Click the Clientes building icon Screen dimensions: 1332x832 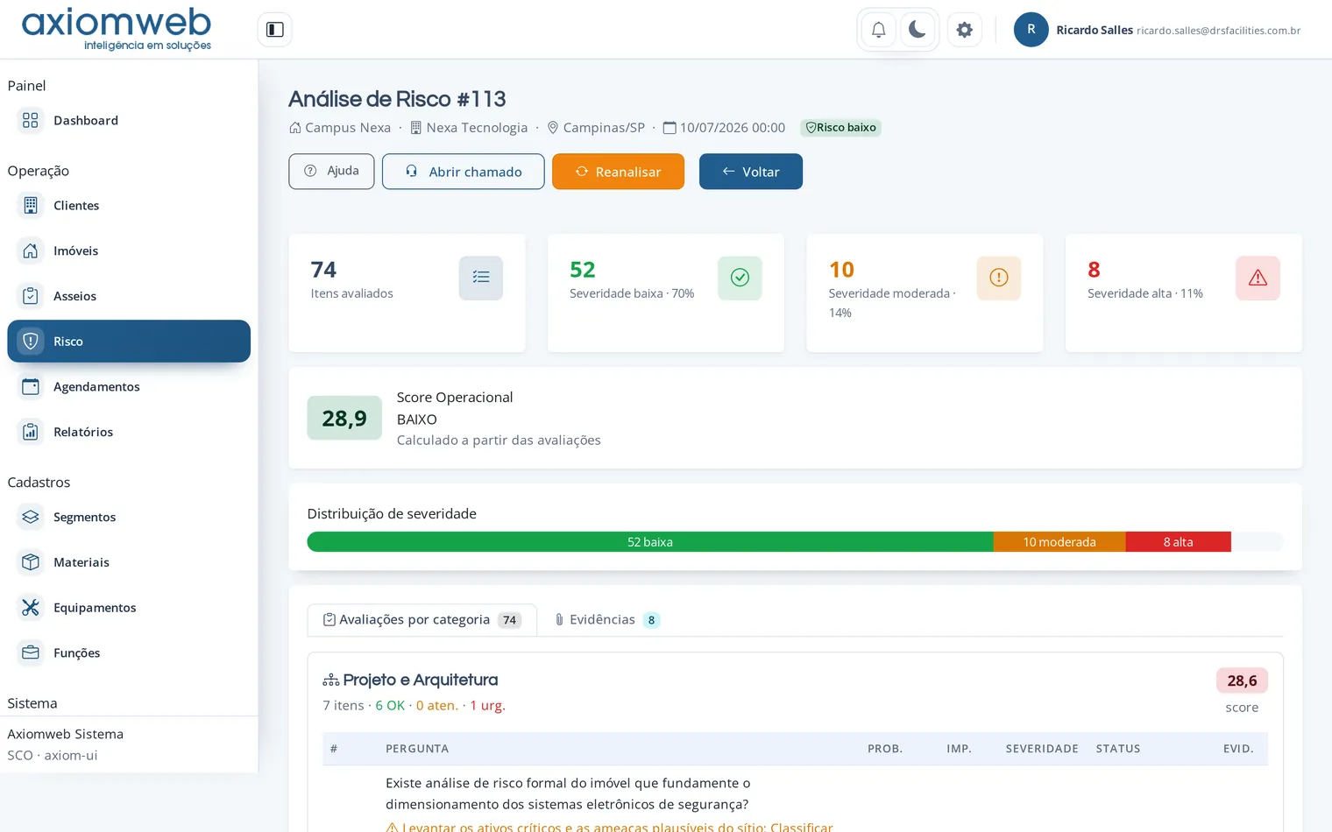click(x=31, y=206)
